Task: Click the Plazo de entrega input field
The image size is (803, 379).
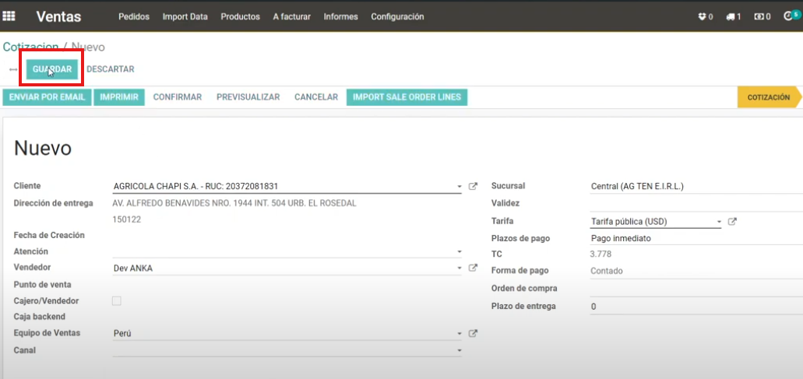Action: point(693,307)
